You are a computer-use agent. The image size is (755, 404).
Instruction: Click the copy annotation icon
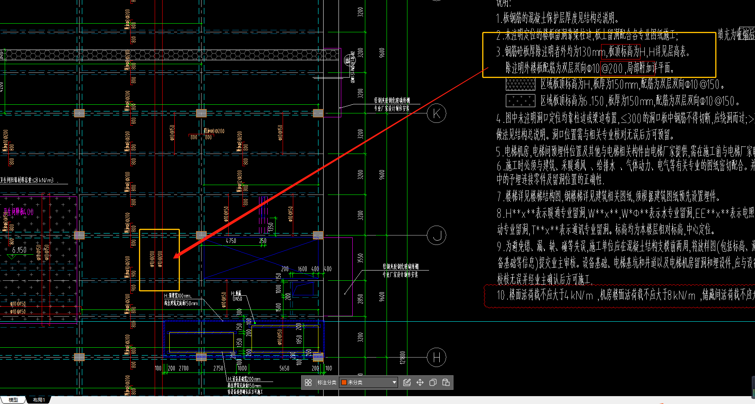433,382
